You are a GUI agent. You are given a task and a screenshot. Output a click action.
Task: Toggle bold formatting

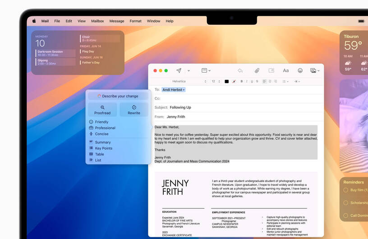tap(242, 81)
